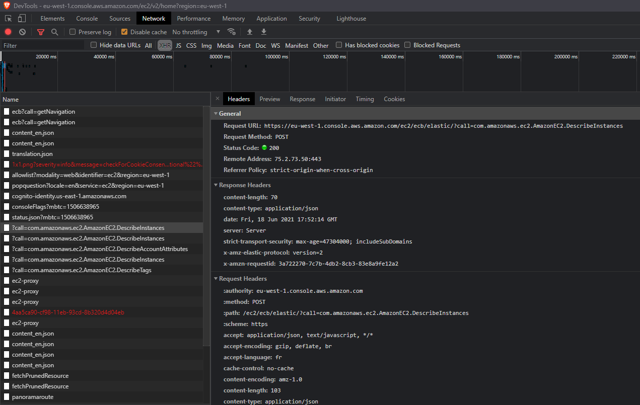Export HAR with download arrow icon
The height and width of the screenshot is (405, 640).
click(263, 32)
